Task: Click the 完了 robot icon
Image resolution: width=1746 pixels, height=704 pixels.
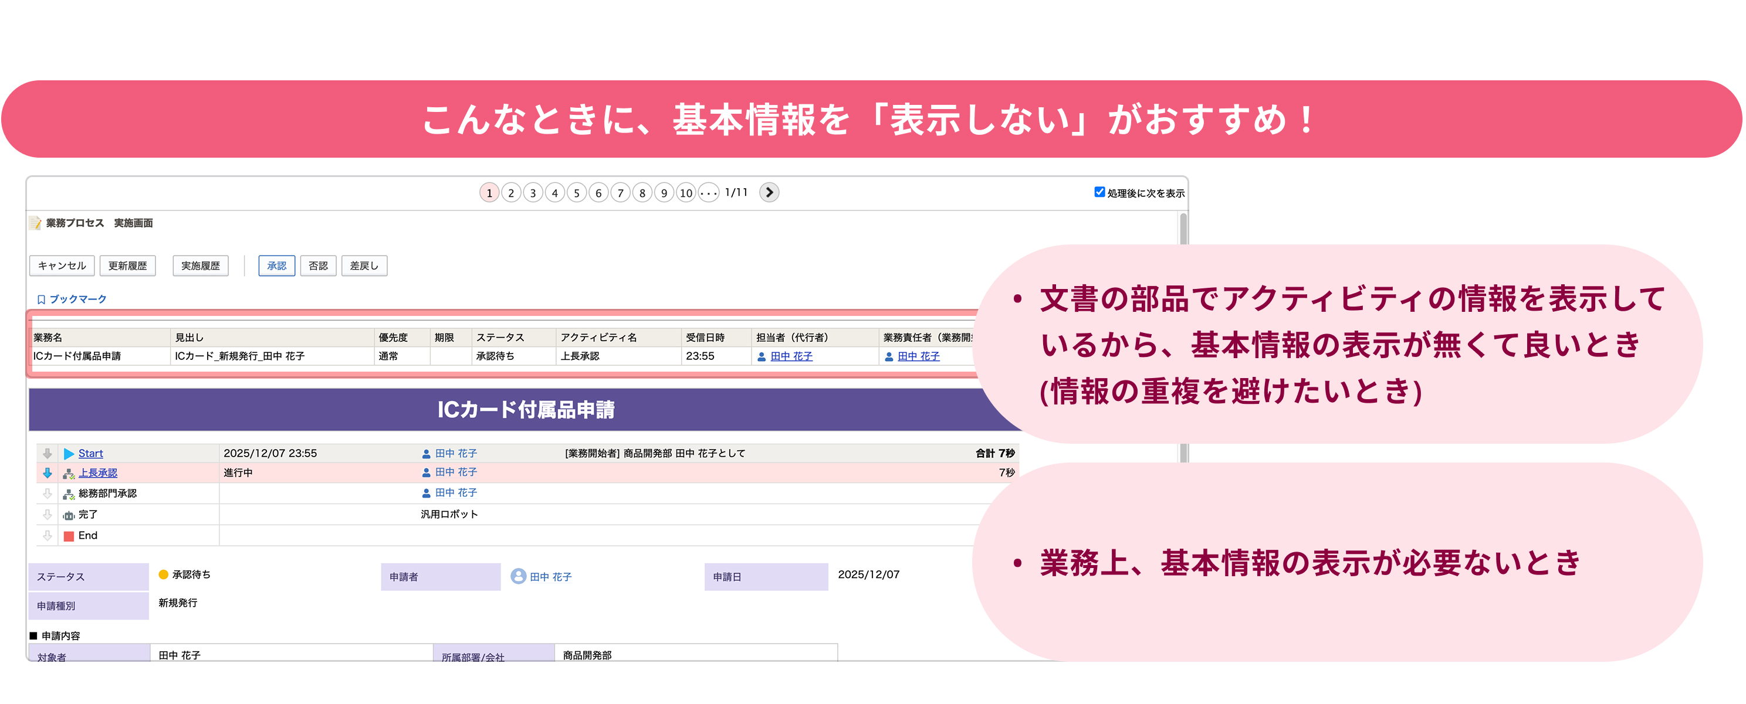Action: click(x=69, y=515)
